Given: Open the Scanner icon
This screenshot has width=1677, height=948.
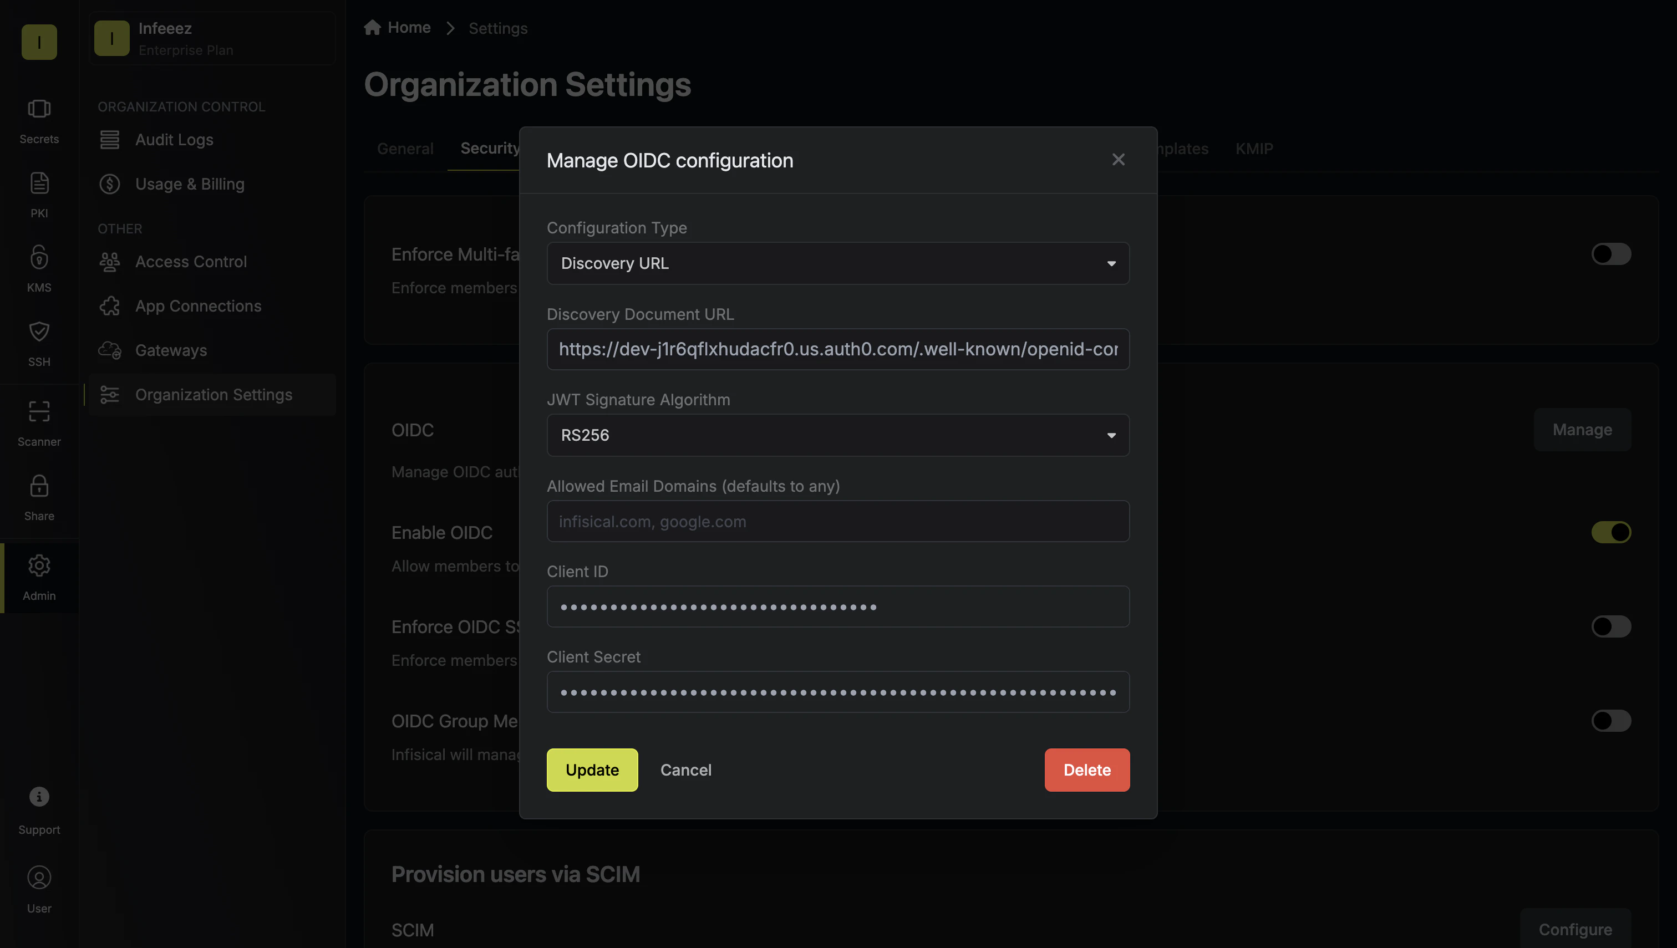Looking at the screenshot, I should pyautogui.click(x=39, y=411).
